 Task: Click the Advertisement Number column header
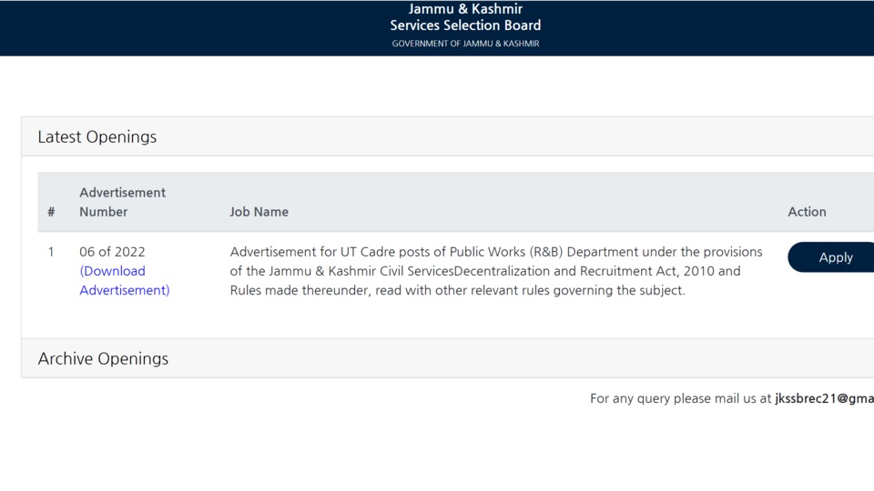point(122,202)
